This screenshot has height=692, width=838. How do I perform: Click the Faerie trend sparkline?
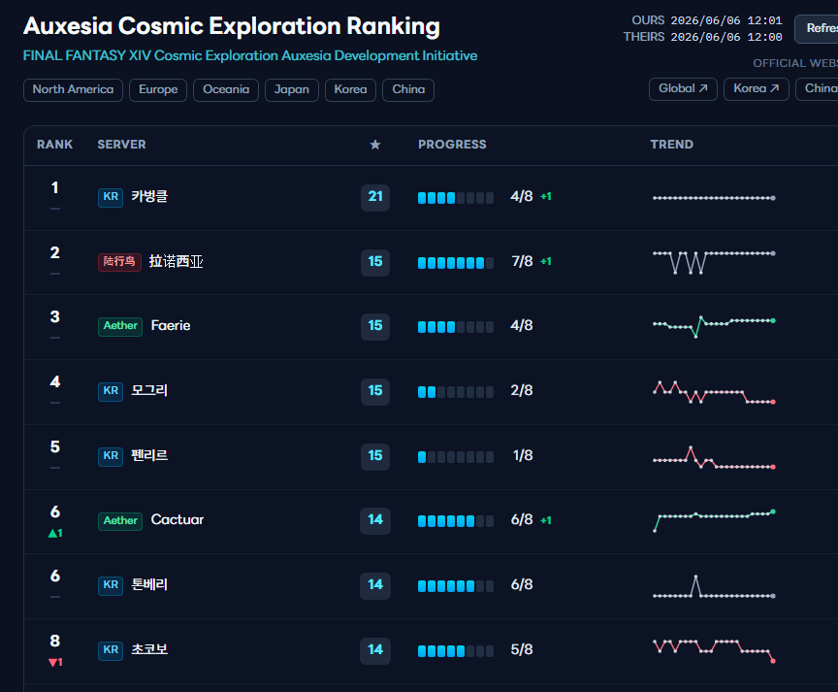(x=714, y=326)
